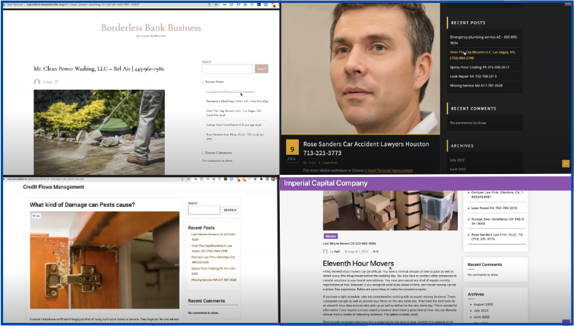
Task: Click the pink Search button on Borderless Bank Business
Action: click(262, 68)
